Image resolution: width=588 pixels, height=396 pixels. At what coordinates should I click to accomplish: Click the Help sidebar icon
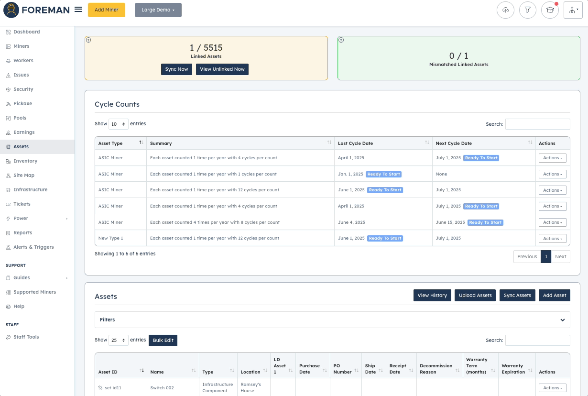8,307
